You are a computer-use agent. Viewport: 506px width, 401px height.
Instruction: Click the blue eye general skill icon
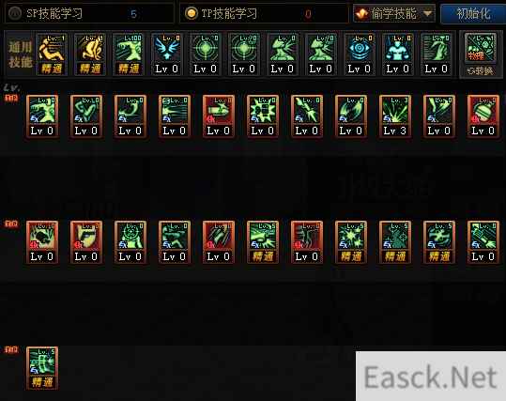tap(360, 54)
